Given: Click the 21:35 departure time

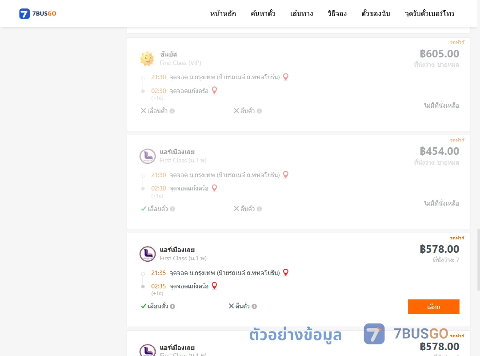Looking at the screenshot, I should tap(158, 273).
